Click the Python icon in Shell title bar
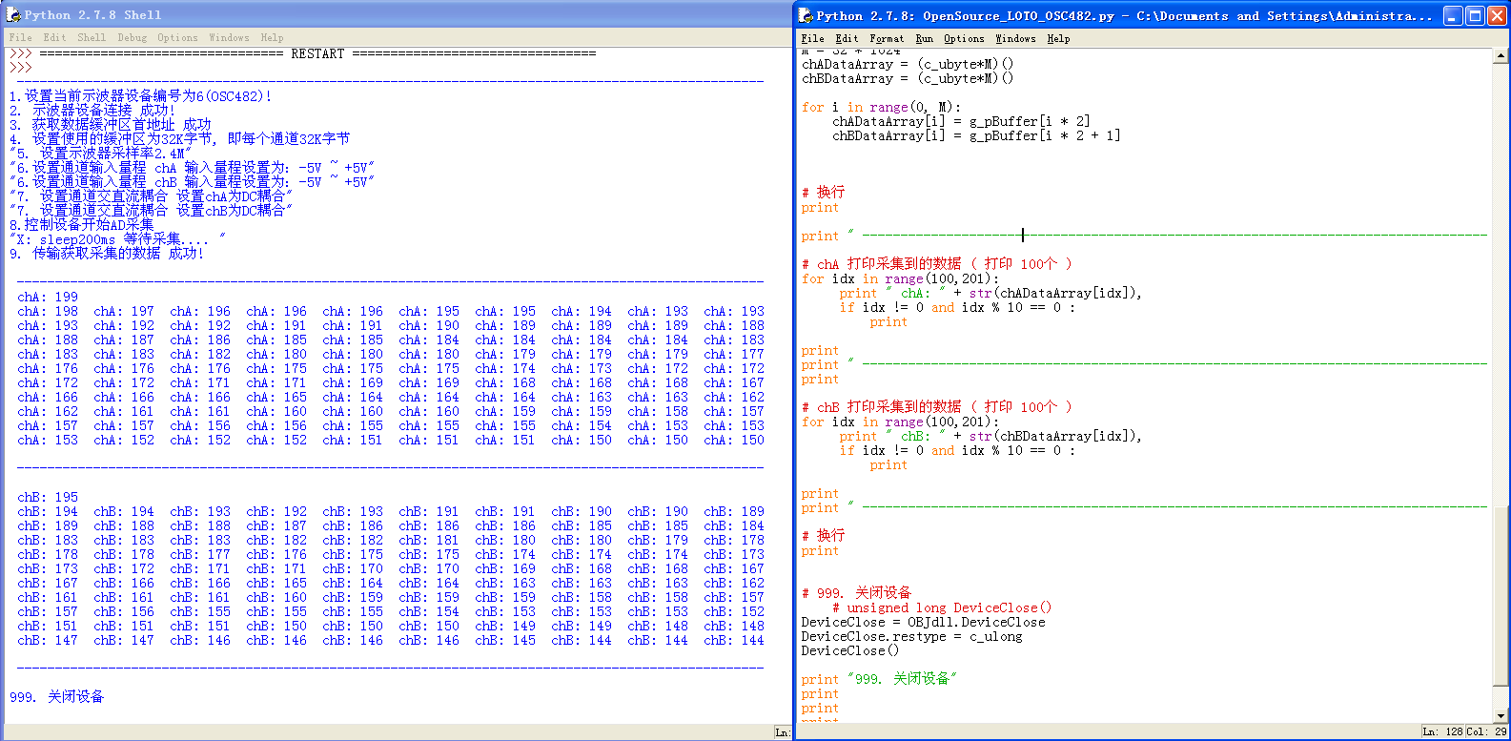This screenshot has width=1511, height=741. 13,14
